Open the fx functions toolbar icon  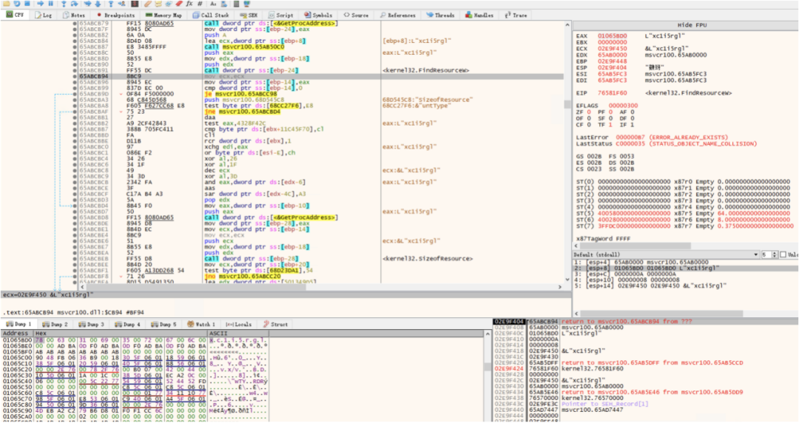coord(189,4)
